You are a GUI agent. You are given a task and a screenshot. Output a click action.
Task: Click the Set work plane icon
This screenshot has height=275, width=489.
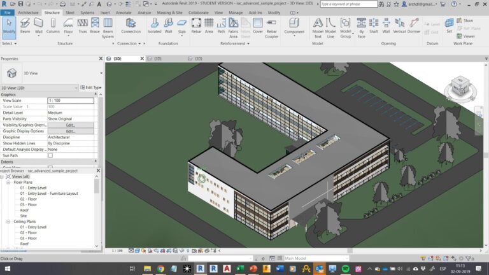pos(449,26)
